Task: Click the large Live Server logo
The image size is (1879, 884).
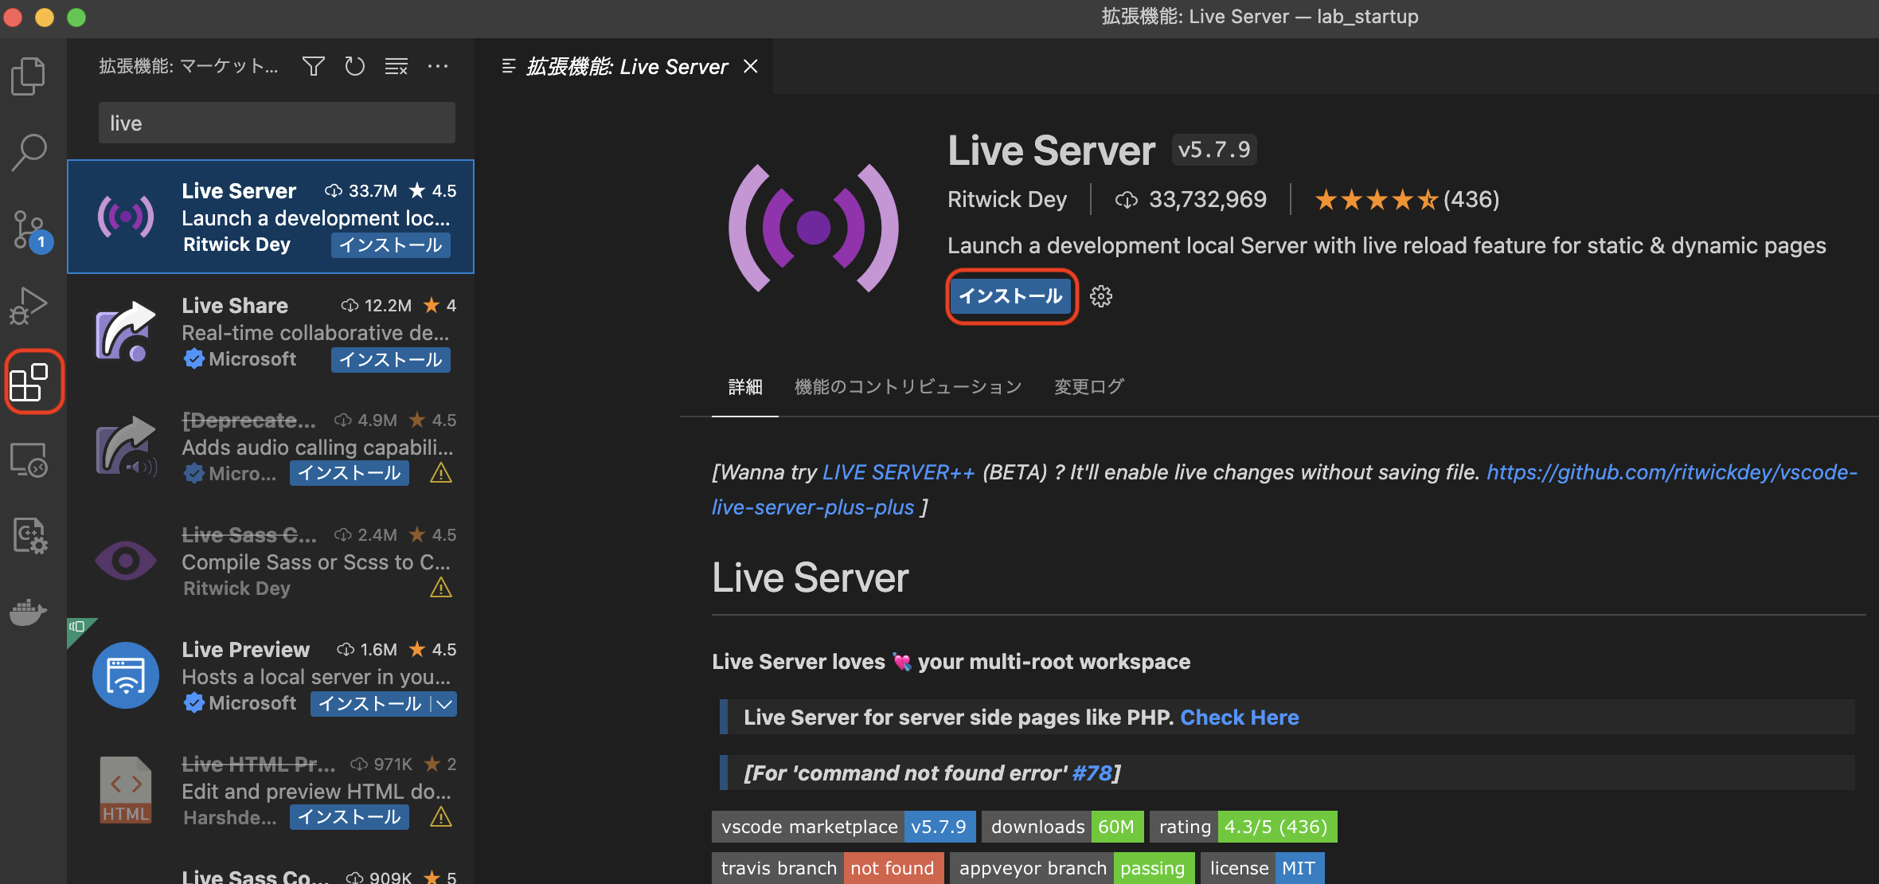Action: [814, 229]
